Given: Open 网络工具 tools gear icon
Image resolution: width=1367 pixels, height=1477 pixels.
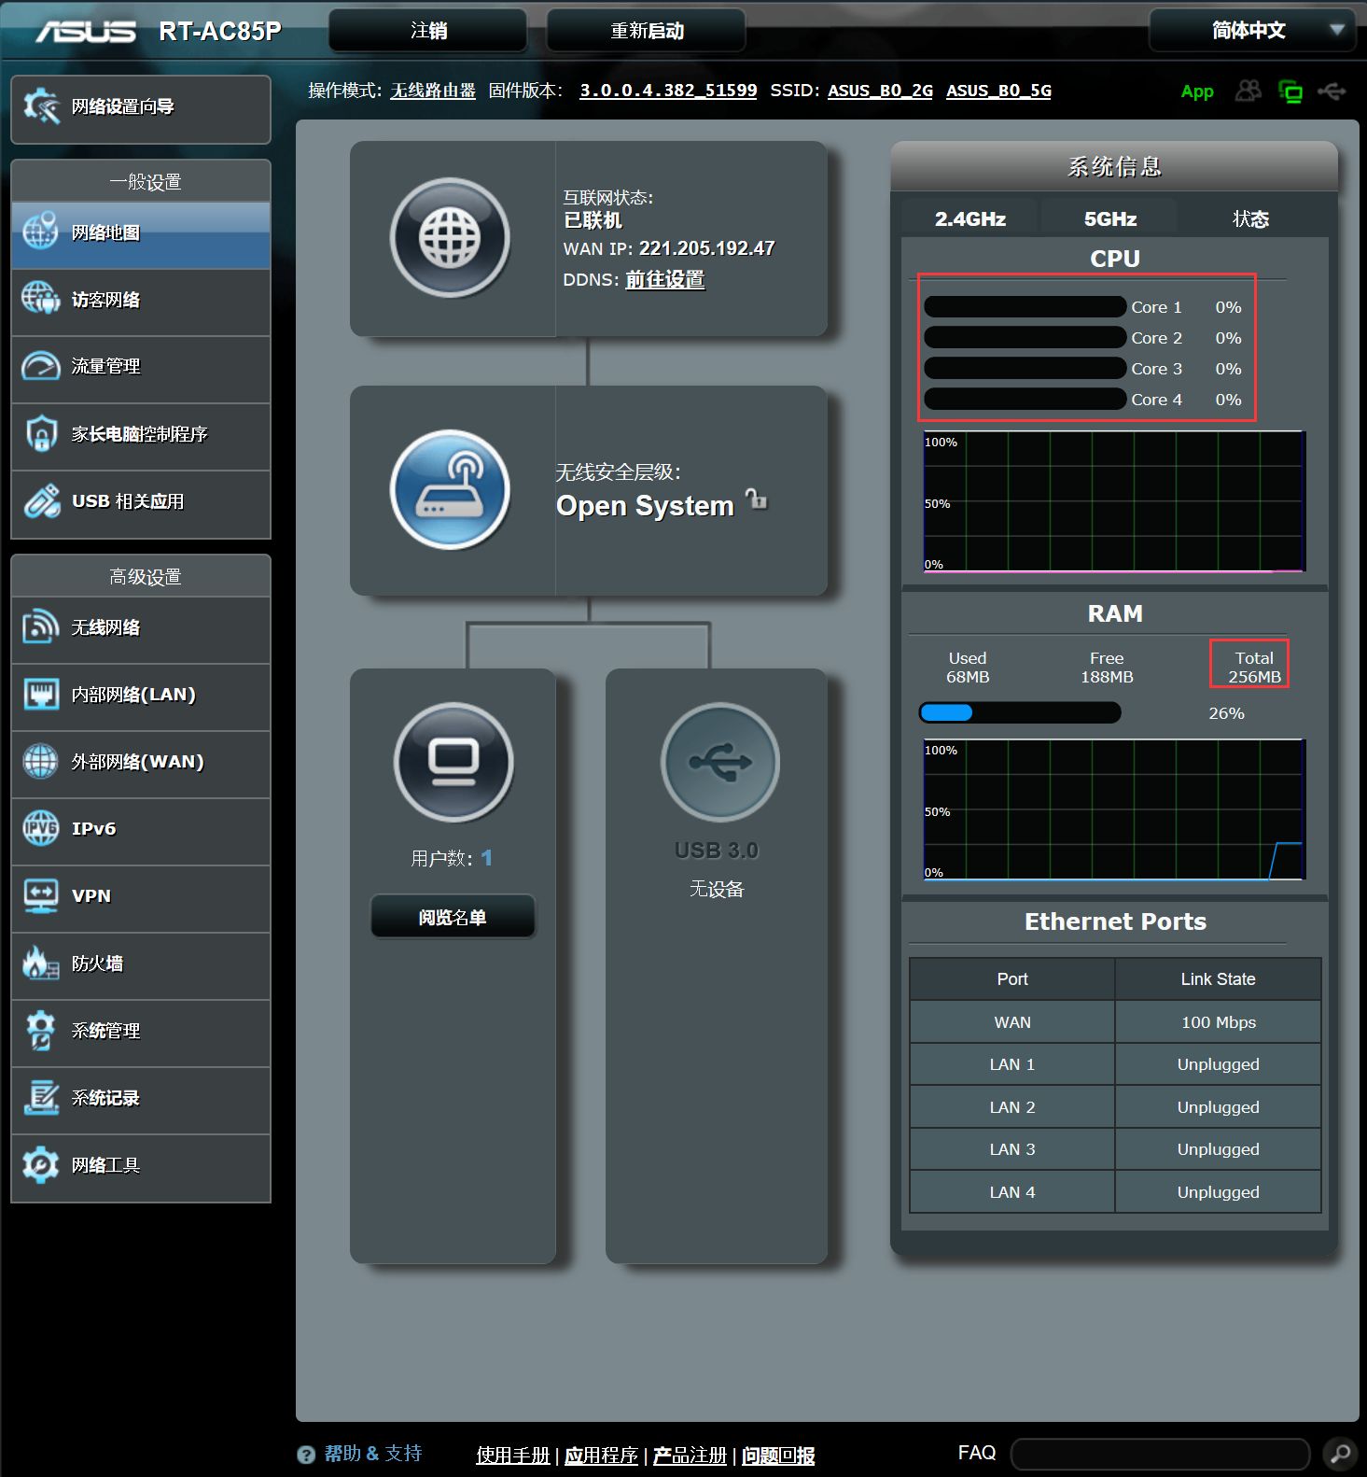Looking at the screenshot, I should click(x=40, y=1164).
